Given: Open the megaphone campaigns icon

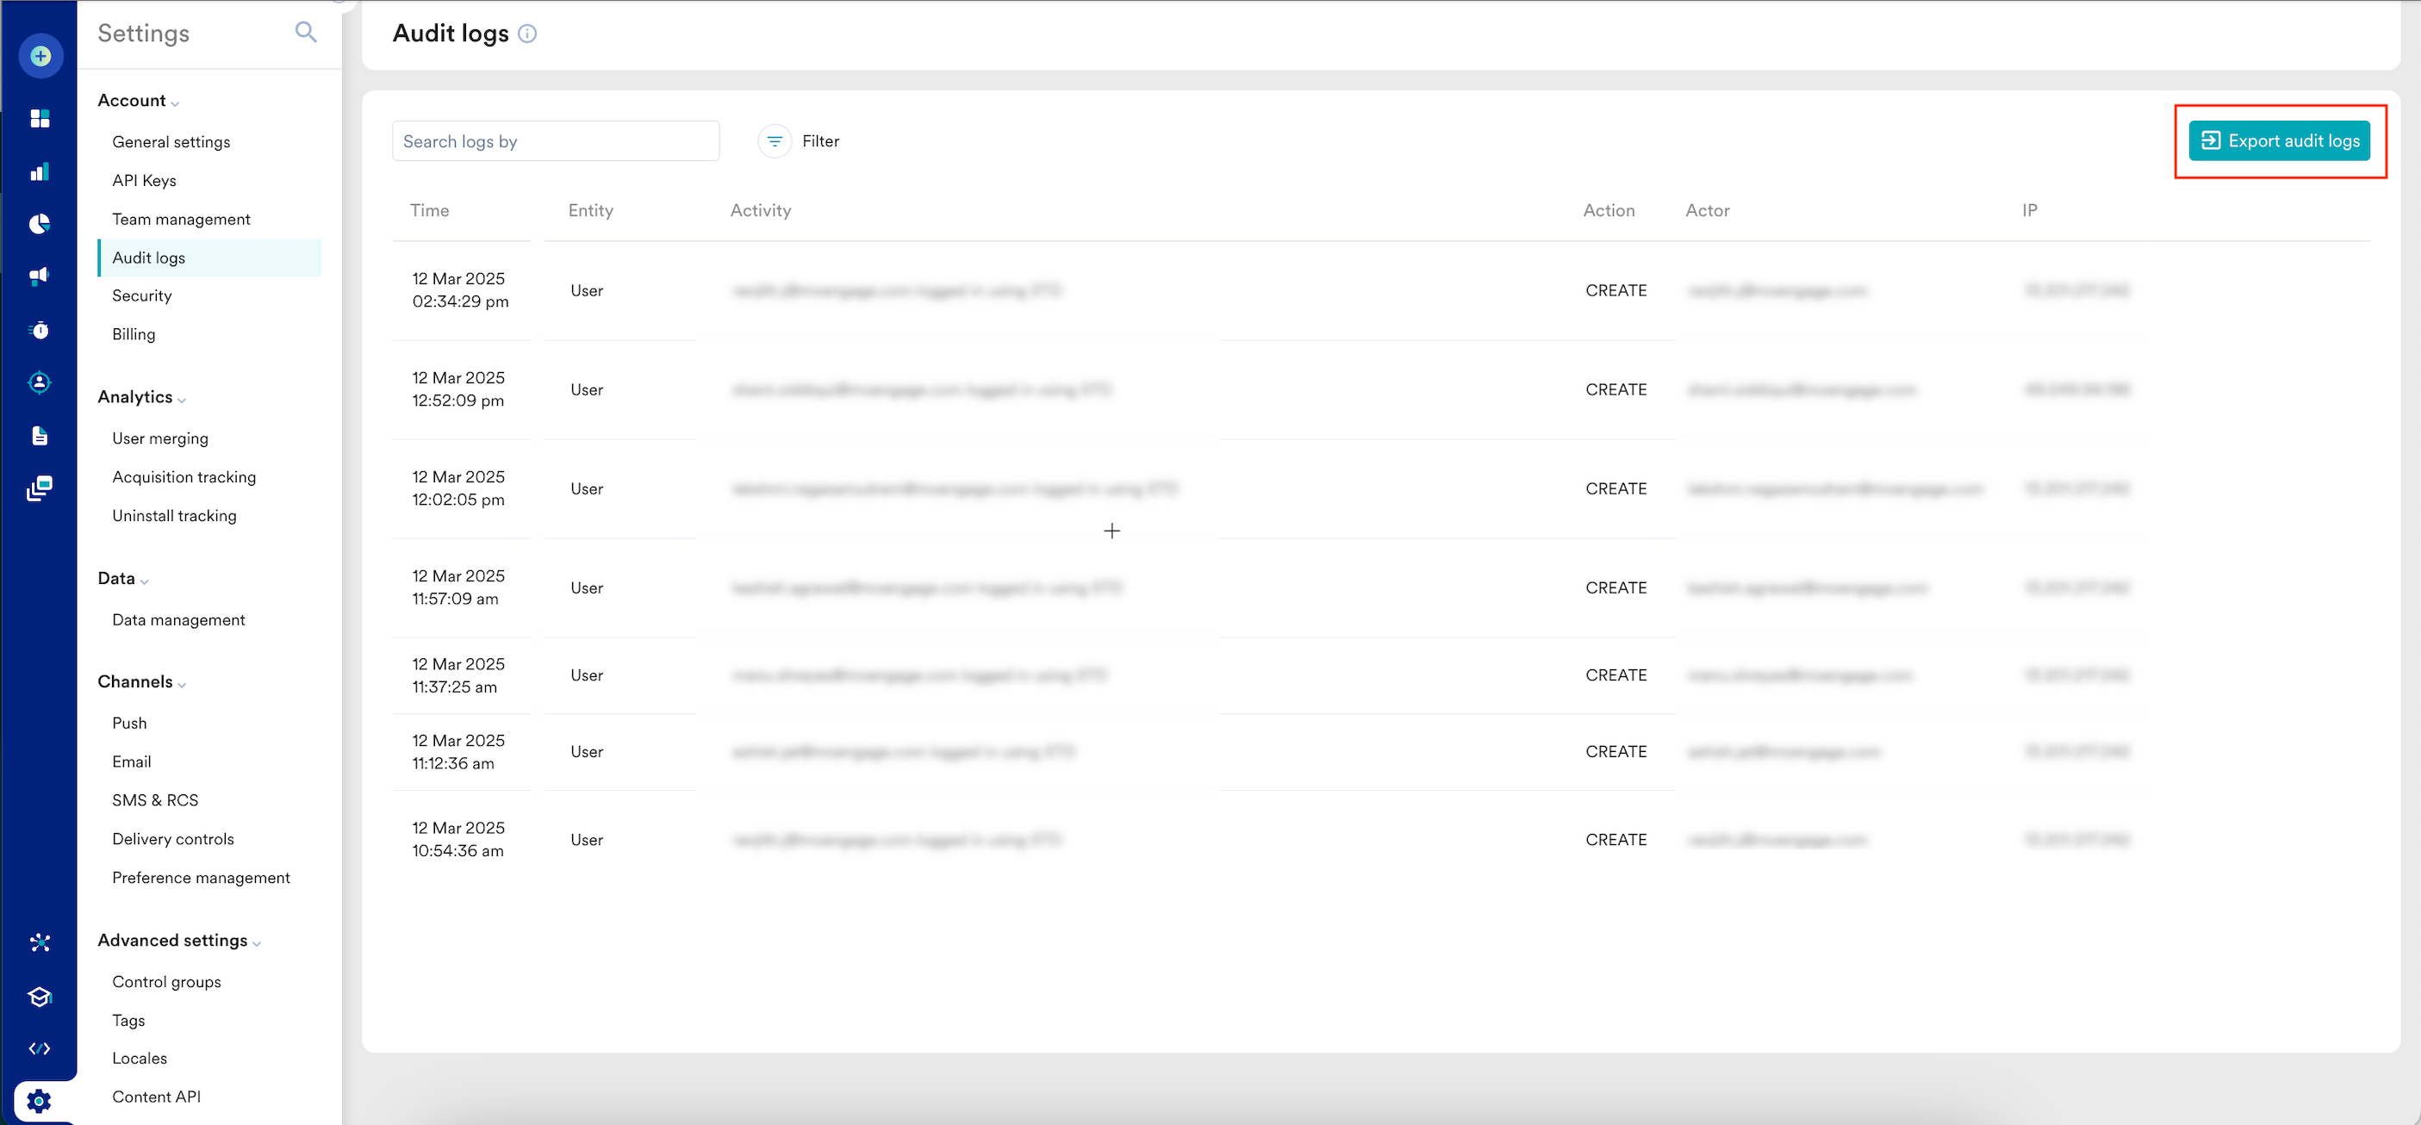Looking at the screenshot, I should (40, 277).
